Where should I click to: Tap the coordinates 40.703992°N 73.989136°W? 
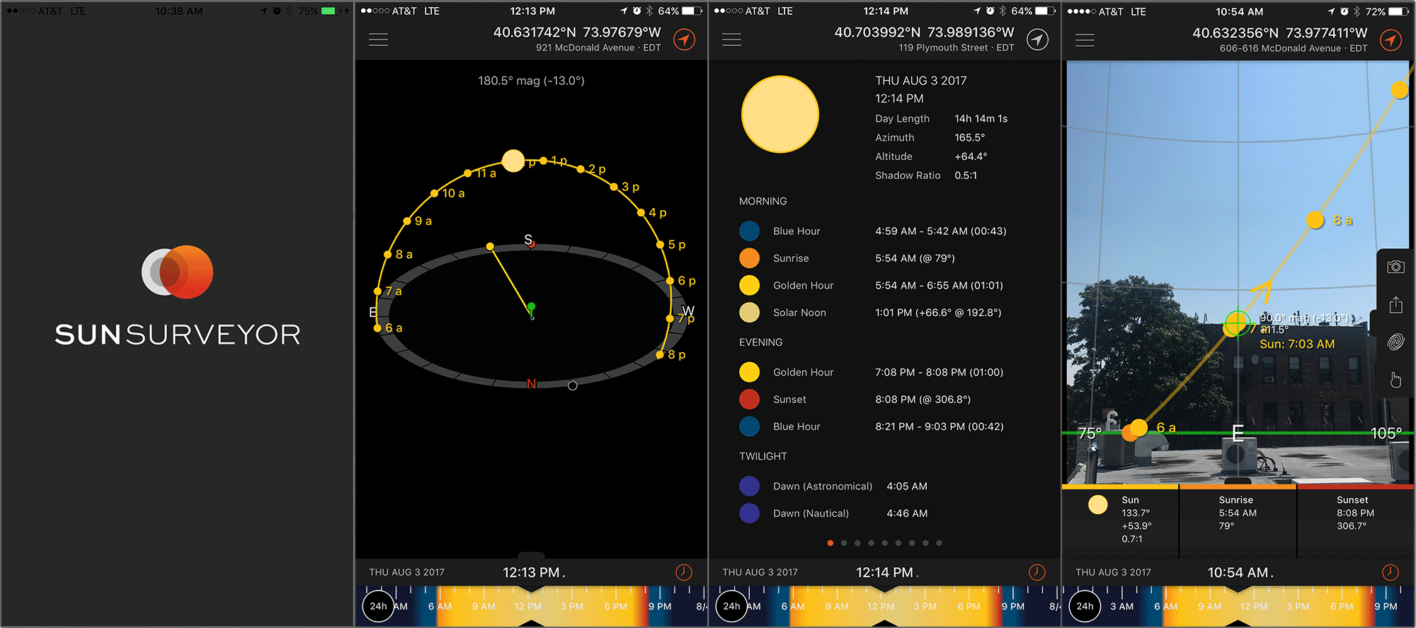click(x=924, y=33)
